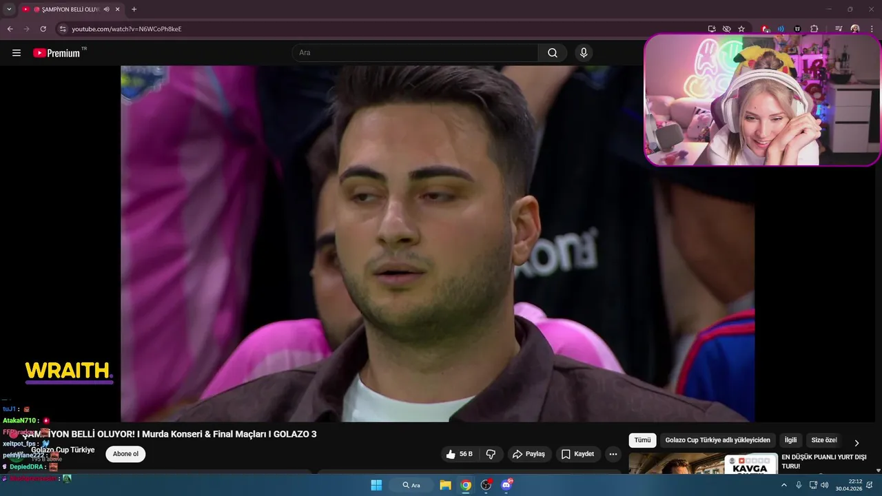Subscribe with Abone ol button
The width and height of the screenshot is (882, 496).
coord(125,454)
